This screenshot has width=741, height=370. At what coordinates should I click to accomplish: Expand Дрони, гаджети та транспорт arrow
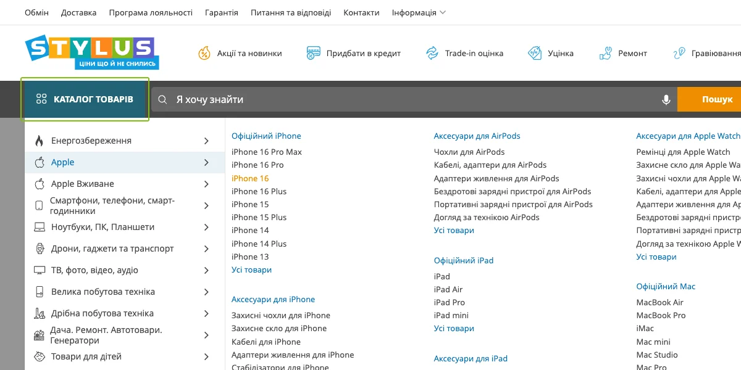(x=206, y=249)
